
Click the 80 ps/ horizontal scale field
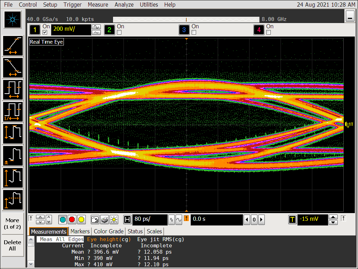pyautogui.click(x=150, y=220)
